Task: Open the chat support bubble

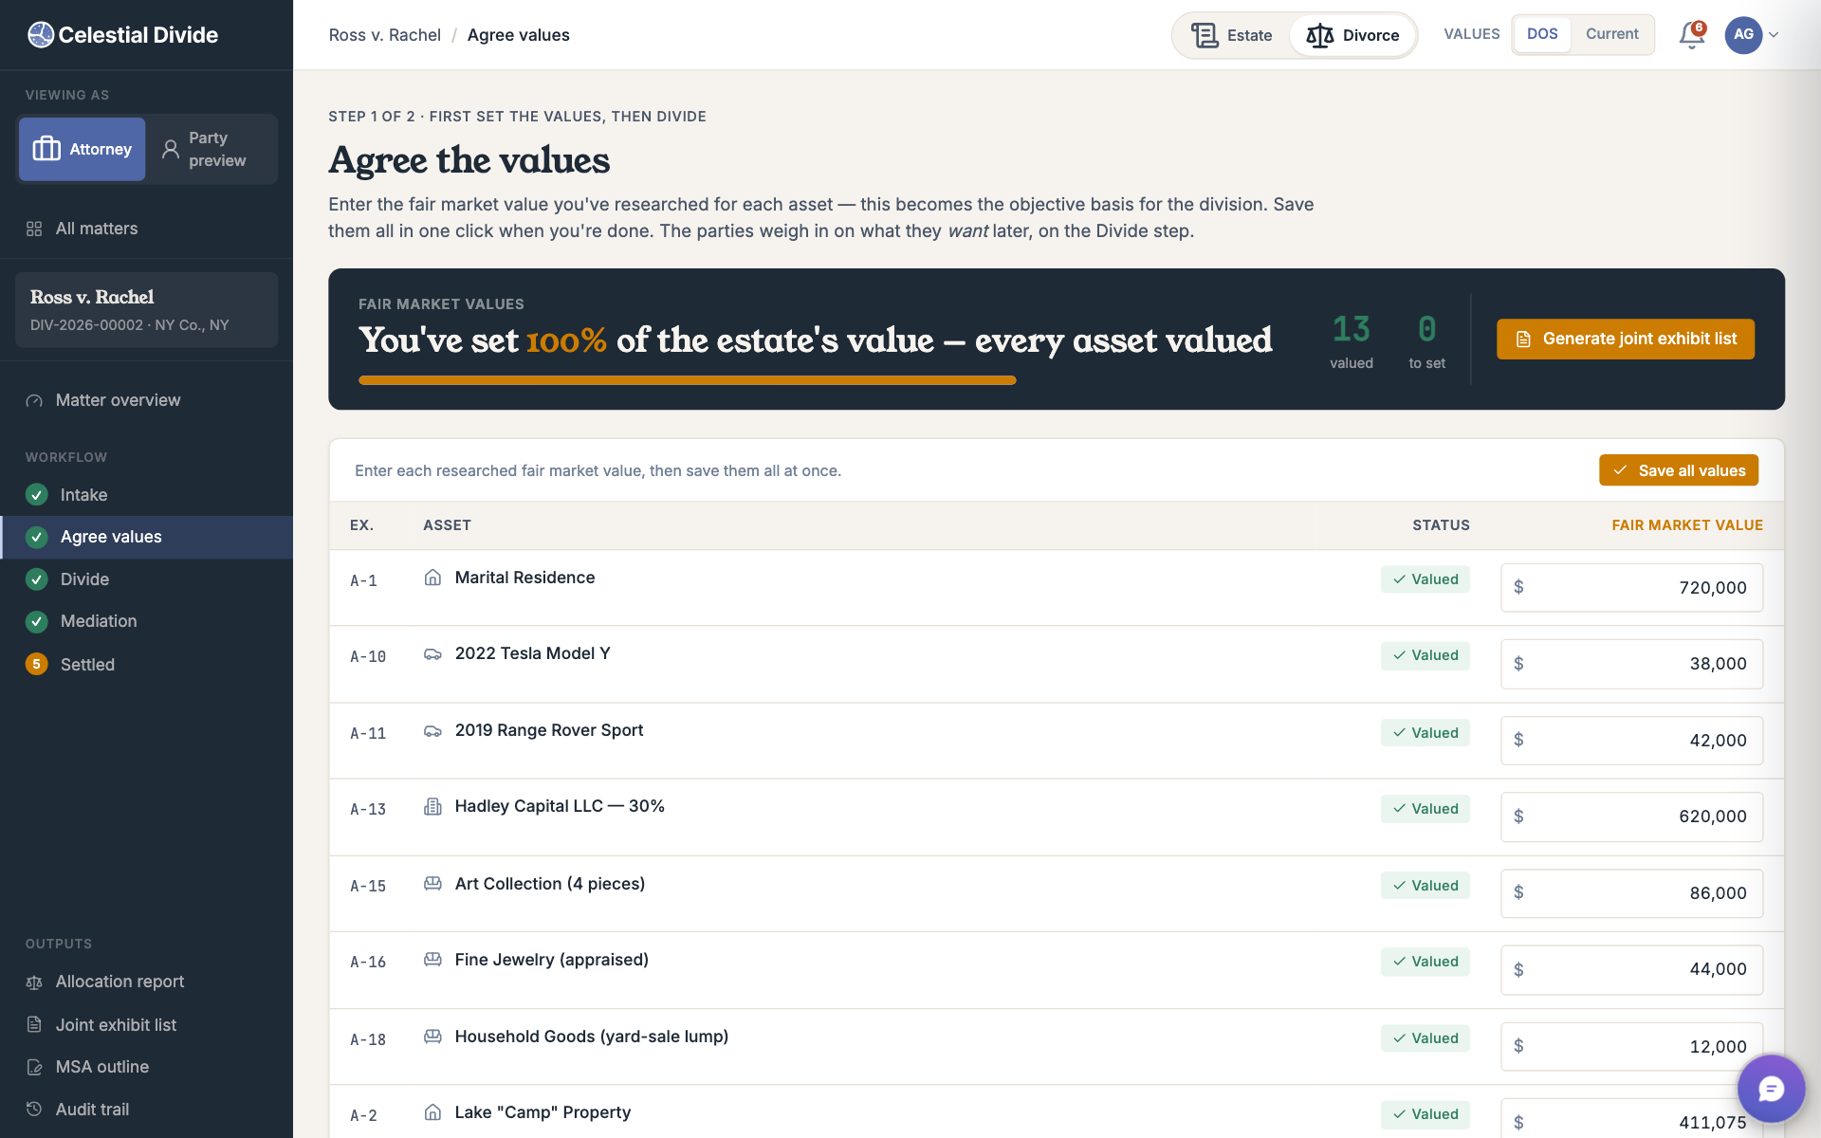Action: [x=1771, y=1089]
